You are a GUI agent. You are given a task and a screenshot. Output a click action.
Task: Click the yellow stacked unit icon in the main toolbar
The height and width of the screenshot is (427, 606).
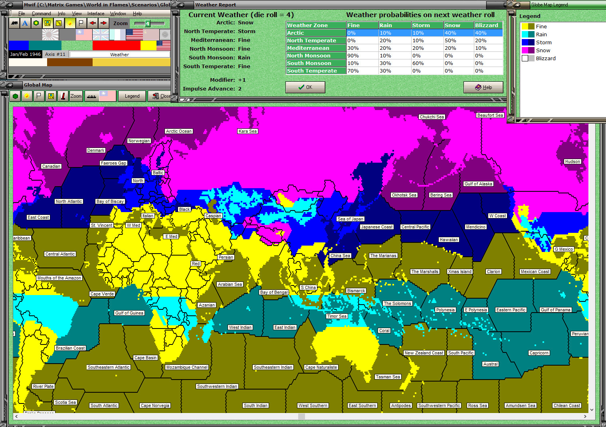[59, 23]
